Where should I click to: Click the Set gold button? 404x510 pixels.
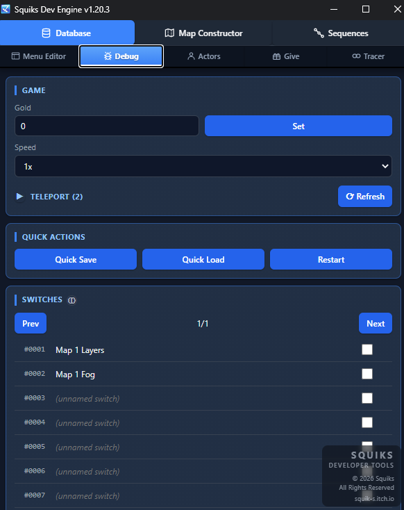(298, 126)
